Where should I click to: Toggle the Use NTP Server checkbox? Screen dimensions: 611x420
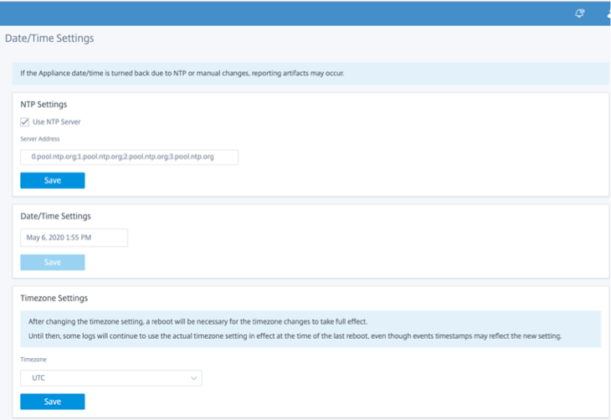pyautogui.click(x=25, y=122)
